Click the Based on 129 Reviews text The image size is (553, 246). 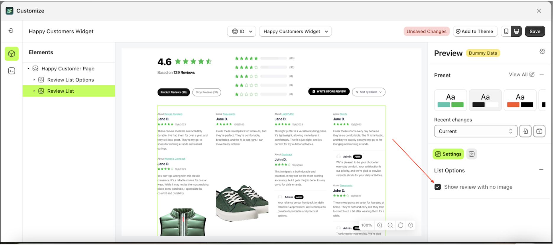point(176,73)
